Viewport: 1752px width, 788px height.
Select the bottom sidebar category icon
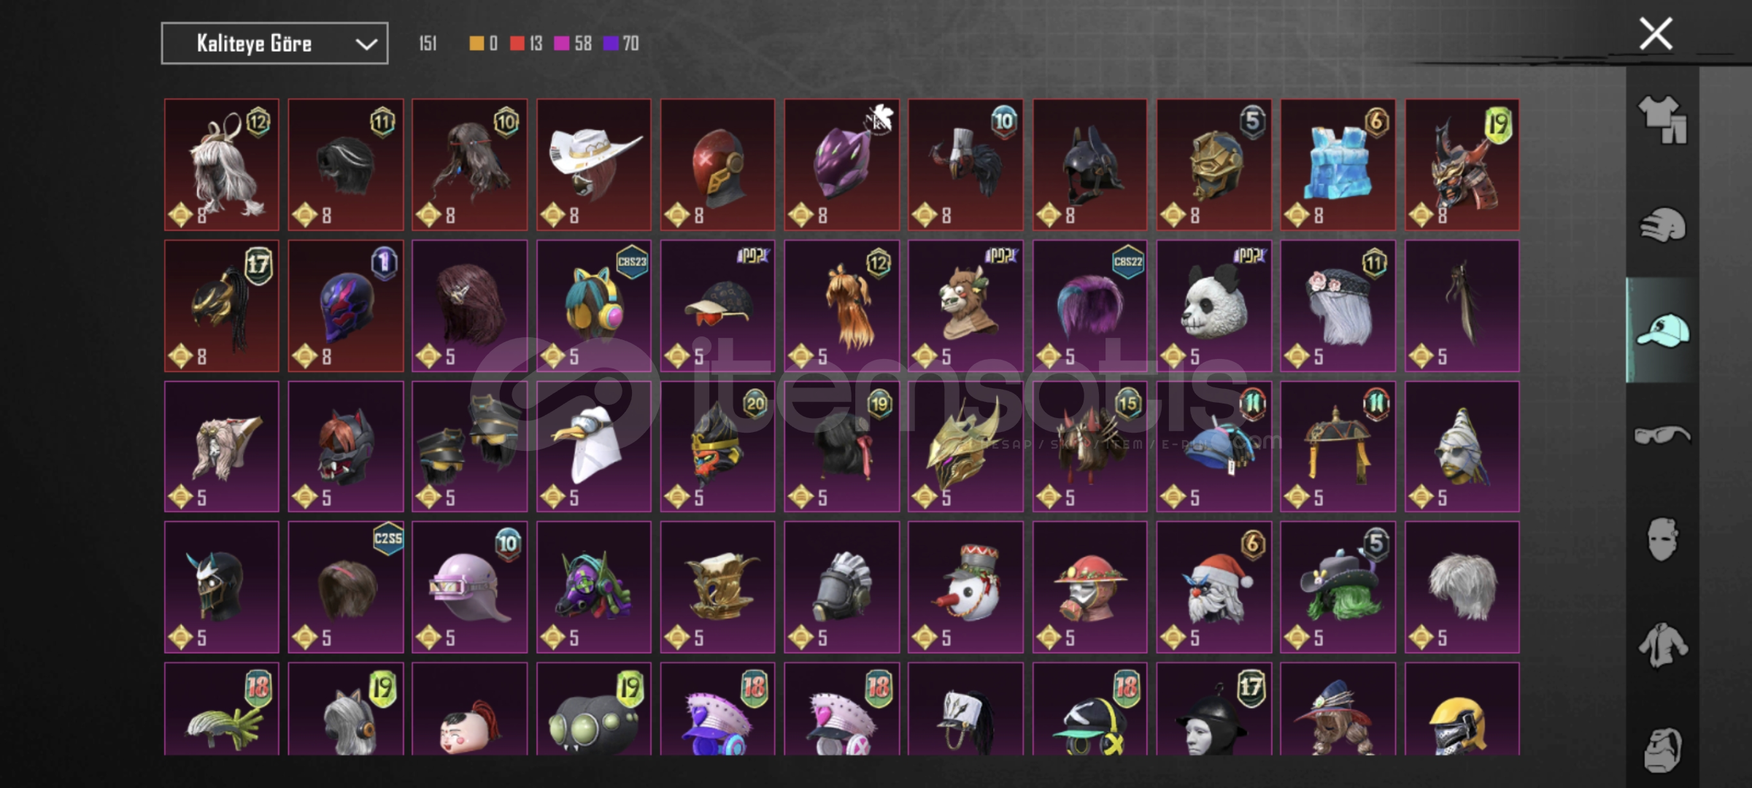click(x=1662, y=750)
